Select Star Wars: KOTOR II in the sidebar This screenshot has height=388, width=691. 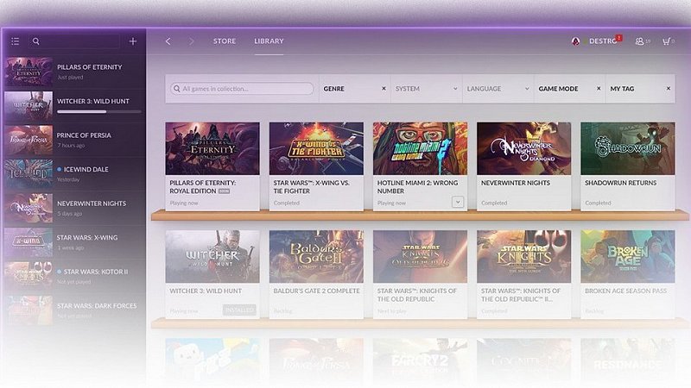74,276
